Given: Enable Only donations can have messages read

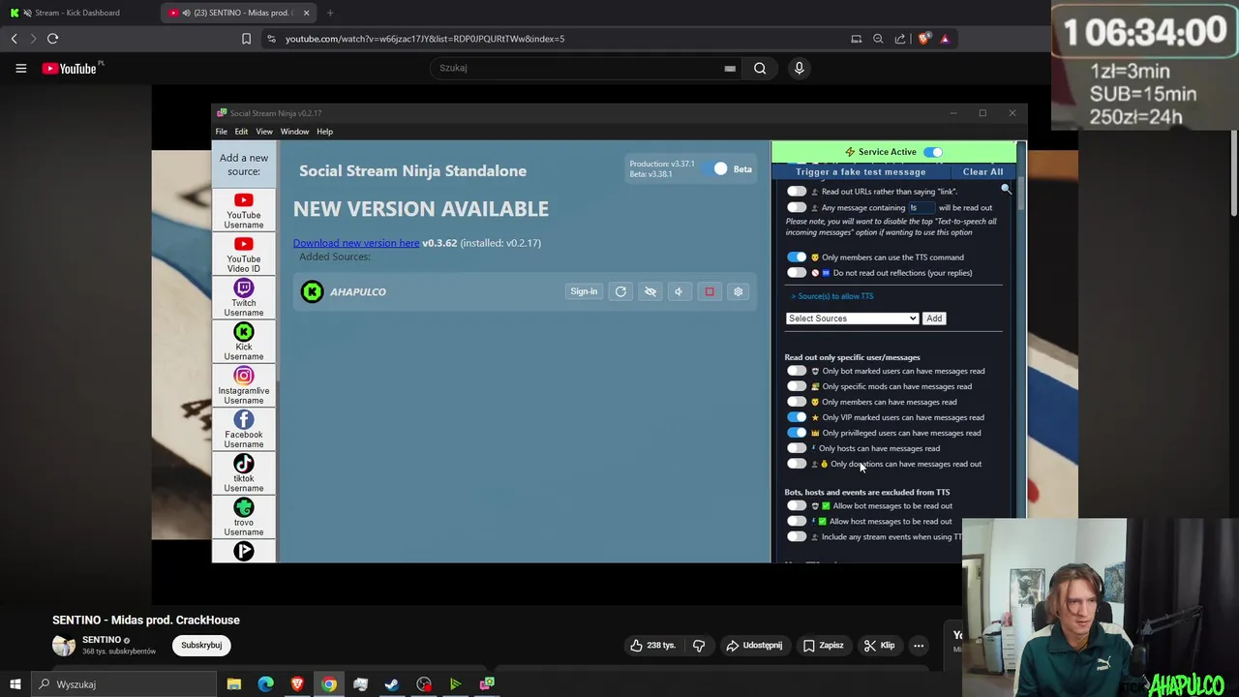Looking at the screenshot, I should [x=797, y=464].
